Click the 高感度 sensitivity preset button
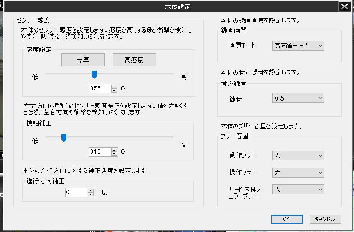The width and height of the screenshot is (354, 232). (x=134, y=60)
